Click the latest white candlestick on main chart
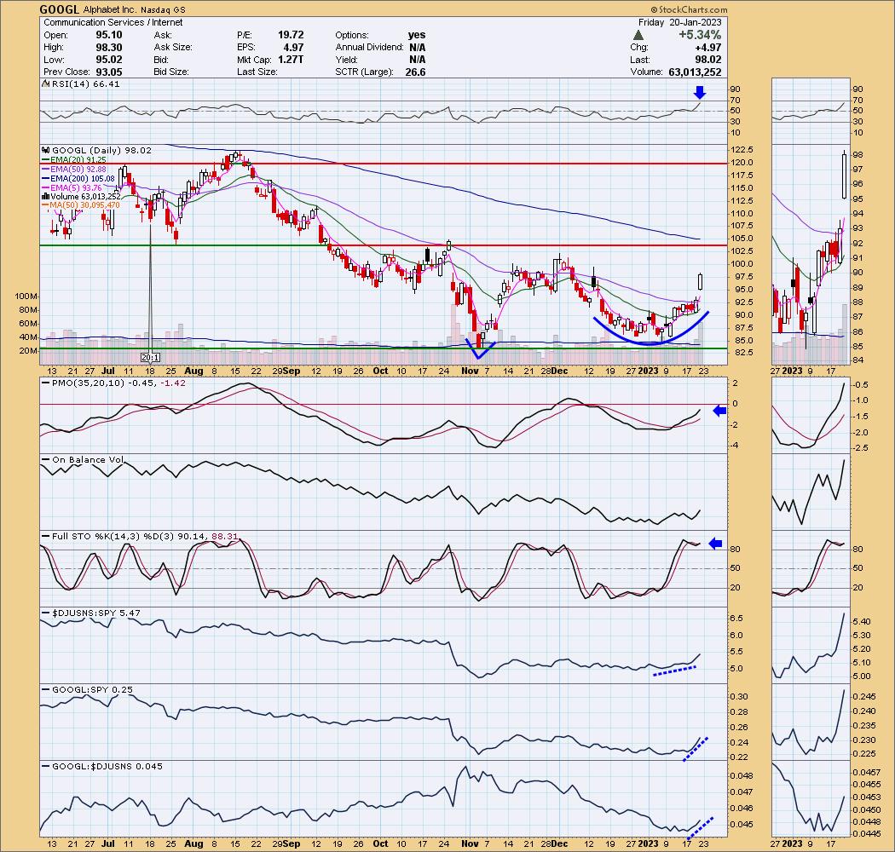Viewport: 895px width, 852px height. 701,281
